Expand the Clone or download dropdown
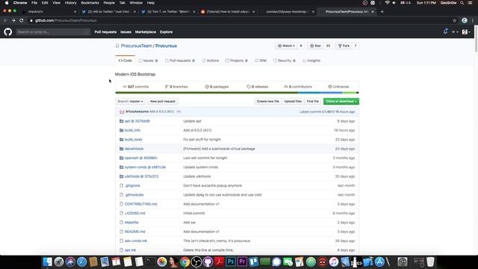This screenshot has width=478, height=269. coord(341,102)
